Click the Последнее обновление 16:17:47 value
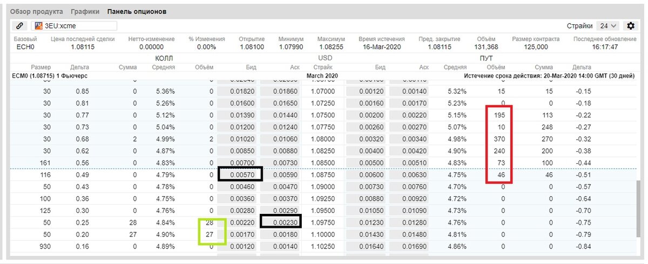The height and width of the screenshot is (264, 648). click(x=604, y=47)
